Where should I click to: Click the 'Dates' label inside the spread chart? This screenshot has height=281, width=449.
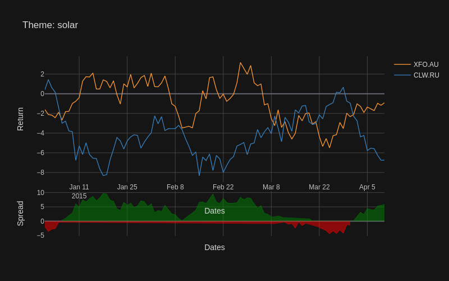214,211
